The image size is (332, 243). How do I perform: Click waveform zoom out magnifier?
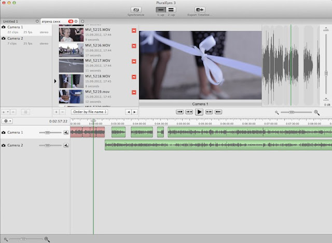pos(276,112)
